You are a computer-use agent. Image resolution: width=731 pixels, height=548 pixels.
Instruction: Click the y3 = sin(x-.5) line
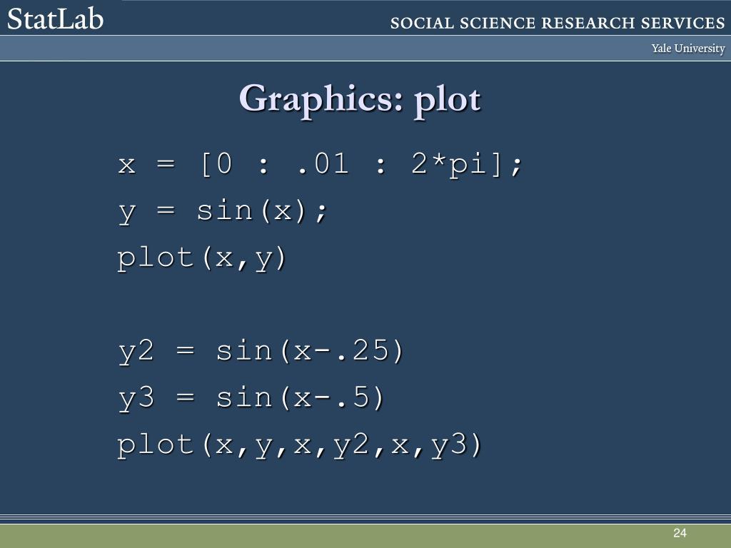pyautogui.click(x=251, y=397)
